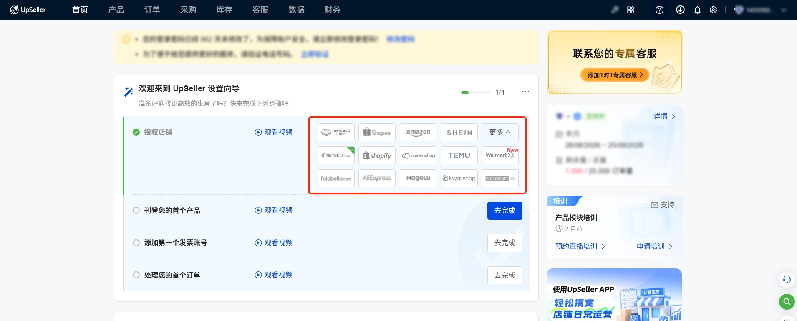Select the Falabella store tile
797x321 pixels.
click(x=336, y=178)
